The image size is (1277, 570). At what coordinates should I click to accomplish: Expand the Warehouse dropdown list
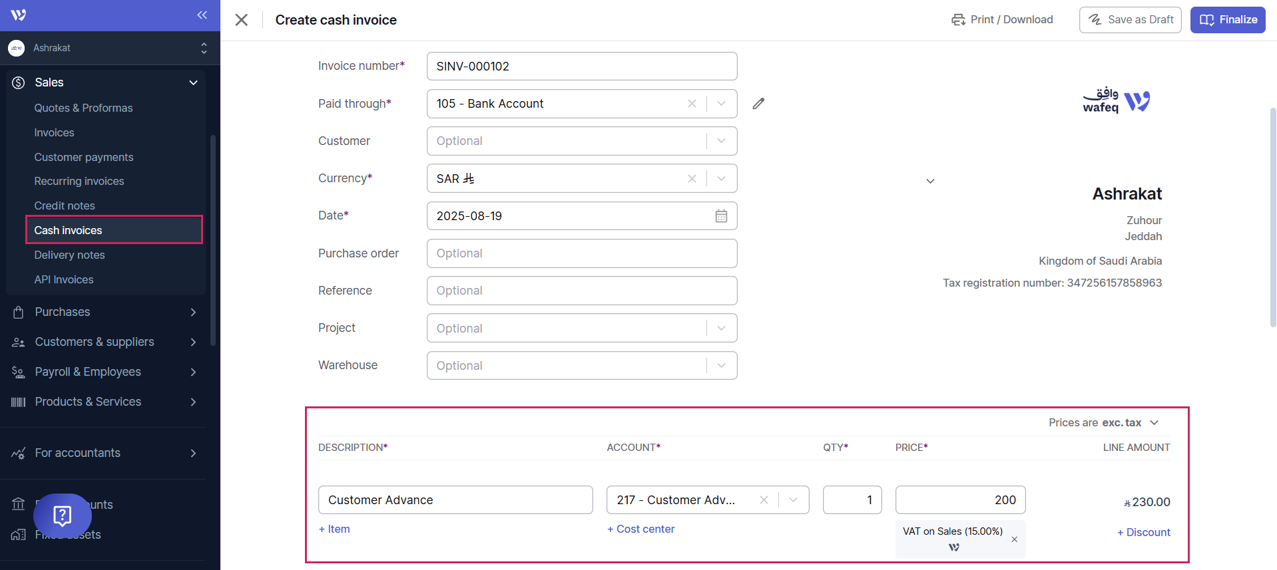coord(721,366)
